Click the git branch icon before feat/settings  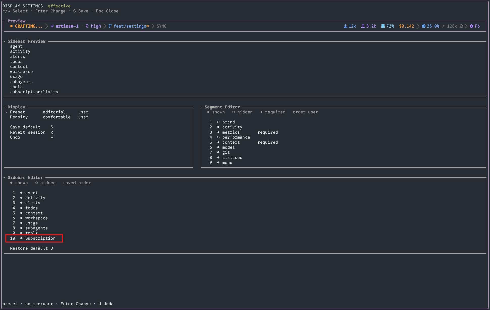(x=110, y=26)
